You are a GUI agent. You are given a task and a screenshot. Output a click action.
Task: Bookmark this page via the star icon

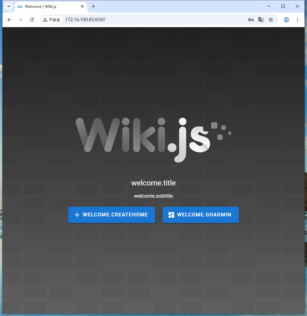click(x=271, y=19)
